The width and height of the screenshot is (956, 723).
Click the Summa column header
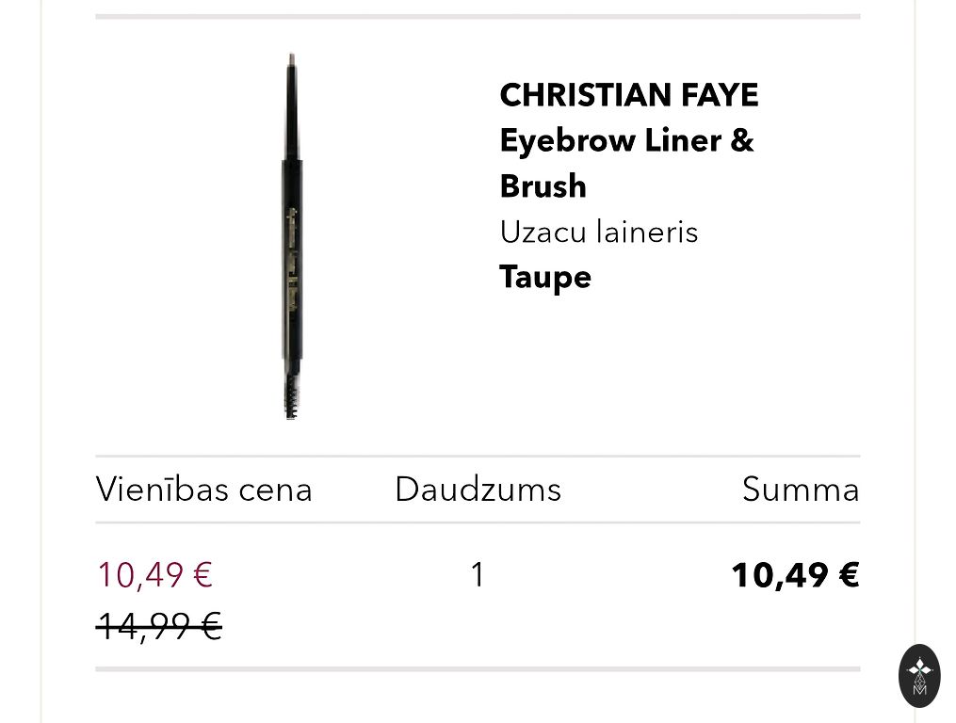(x=801, y=490)
